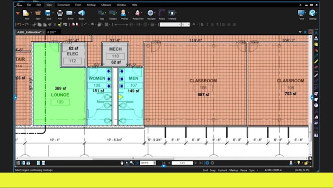This screenshot has height=188, width=333.
Task: Open the New document dropdown arrow
Action: tap(31, 13)
